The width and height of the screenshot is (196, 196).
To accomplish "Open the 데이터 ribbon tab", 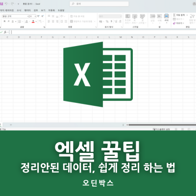I will pyautogui.click(x=27, y=10).
